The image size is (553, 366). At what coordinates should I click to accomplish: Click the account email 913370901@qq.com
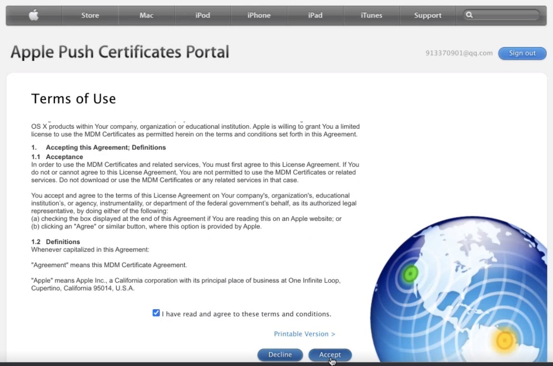point(459,53)
